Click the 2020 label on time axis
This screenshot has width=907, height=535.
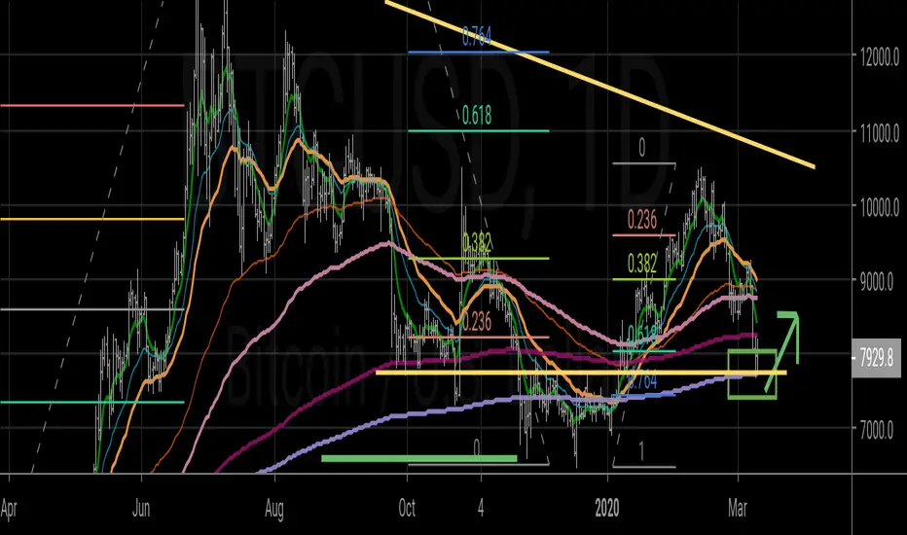(x=607, y=509)
